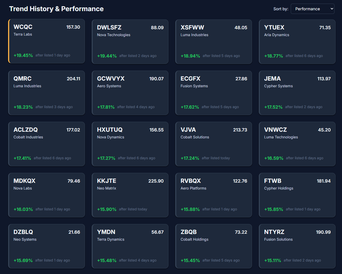Click the GCWVYX Aero Systems card
Viewport: 342px width, 274px height.
[130, 93]
